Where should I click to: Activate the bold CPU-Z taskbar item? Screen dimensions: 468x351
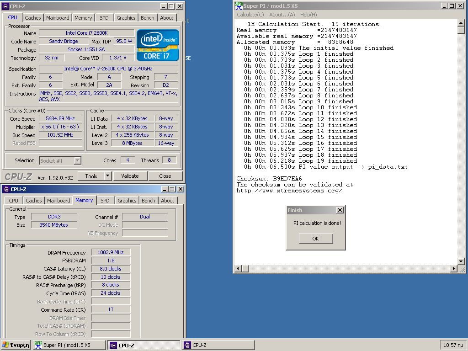pyautogui.click(x=144, y=345)
